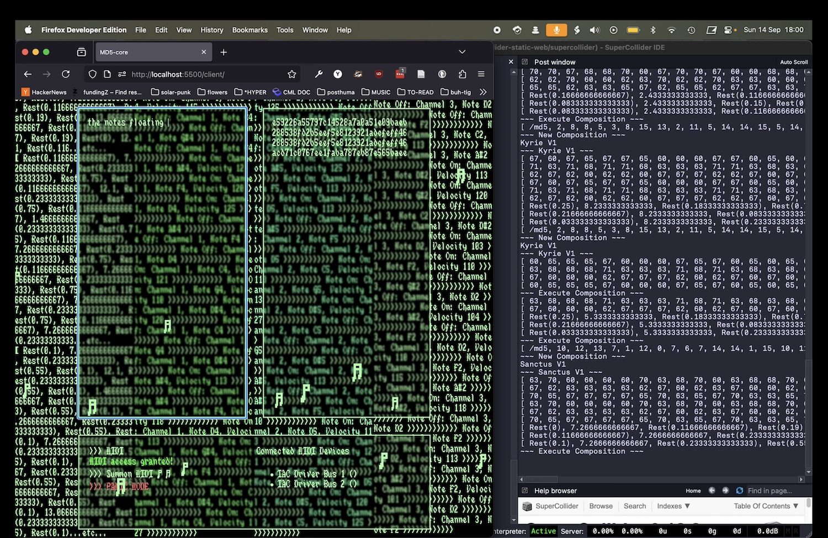The image size is (828, 538).
Task: Click the uBlock Origin extension icon
Action: click(x=379, y=74)
